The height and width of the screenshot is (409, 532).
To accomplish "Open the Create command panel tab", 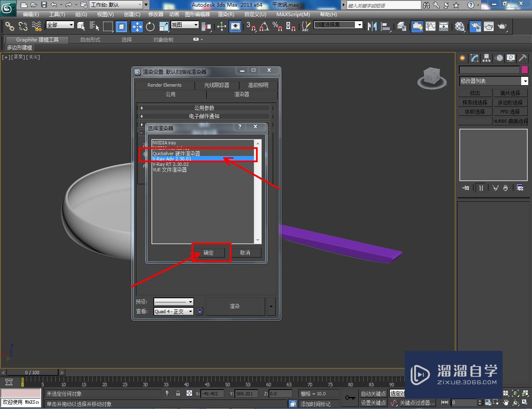I will coord(463,58).
